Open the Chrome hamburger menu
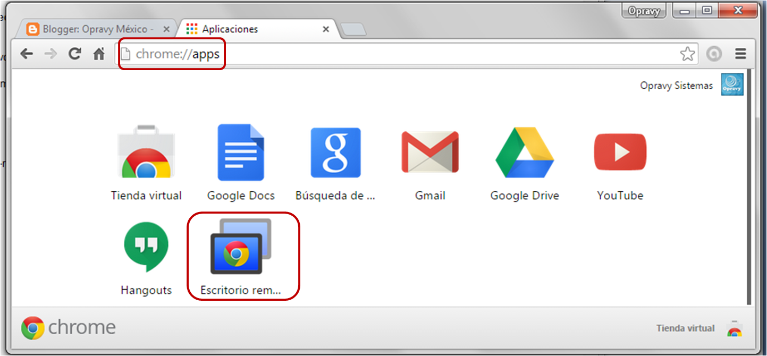The image size is (767, 356). coord(740,54)
